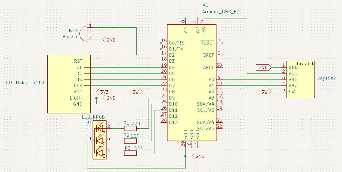Viewport: 342px width, 172px height.
Task: Click the SW label wired to D8
Action: (x=136, y=92)
